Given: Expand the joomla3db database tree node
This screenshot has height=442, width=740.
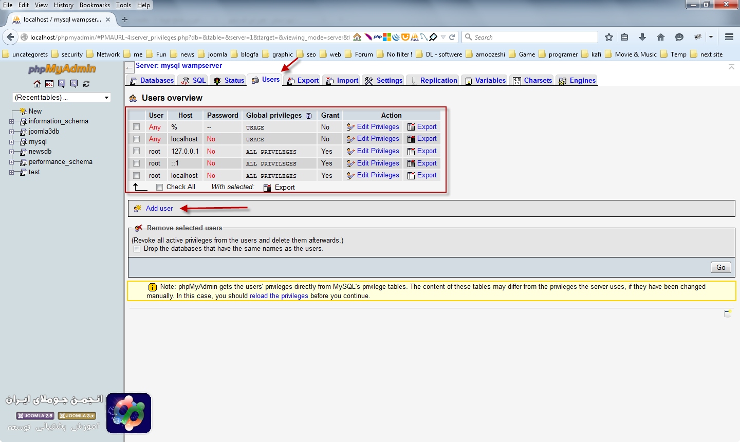Looking at the screenshot, I should tap(11, 132).
